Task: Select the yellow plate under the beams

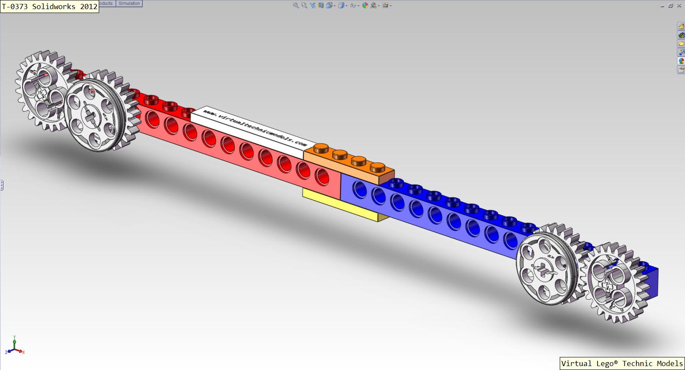Action: click(344, 207)
